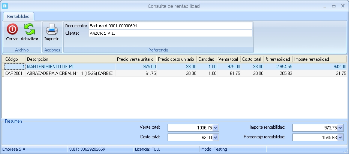This screenshot has width=349, height=154.
Task: Open the Importe rentabilidad dropdown arrow
Action: 340,128
